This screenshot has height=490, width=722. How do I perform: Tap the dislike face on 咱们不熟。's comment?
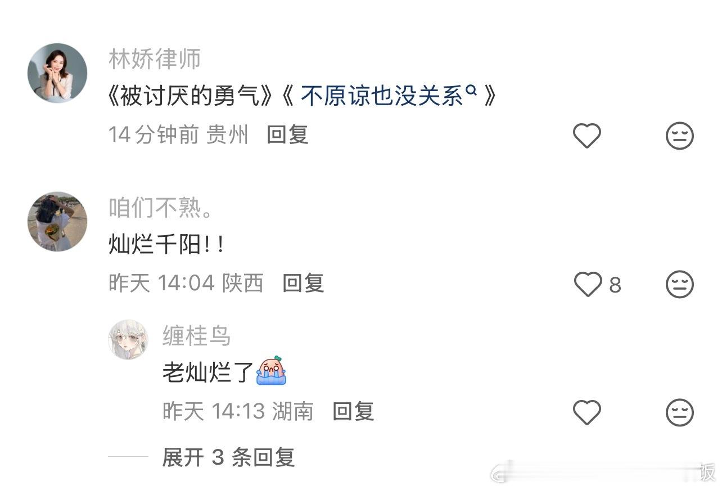(680, 284)
